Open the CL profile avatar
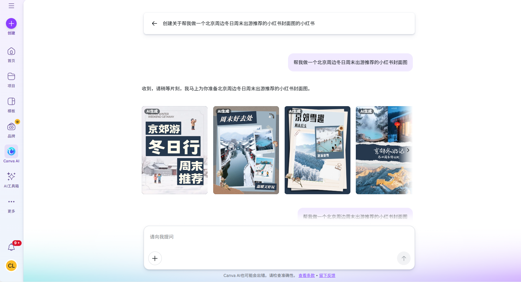521x282 pixels. click(x=11, y=266)
